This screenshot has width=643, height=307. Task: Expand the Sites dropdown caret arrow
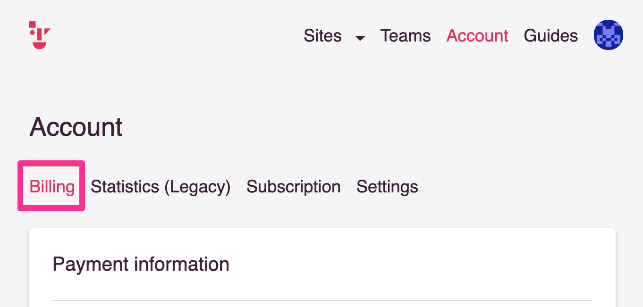(x=360, y=38)
